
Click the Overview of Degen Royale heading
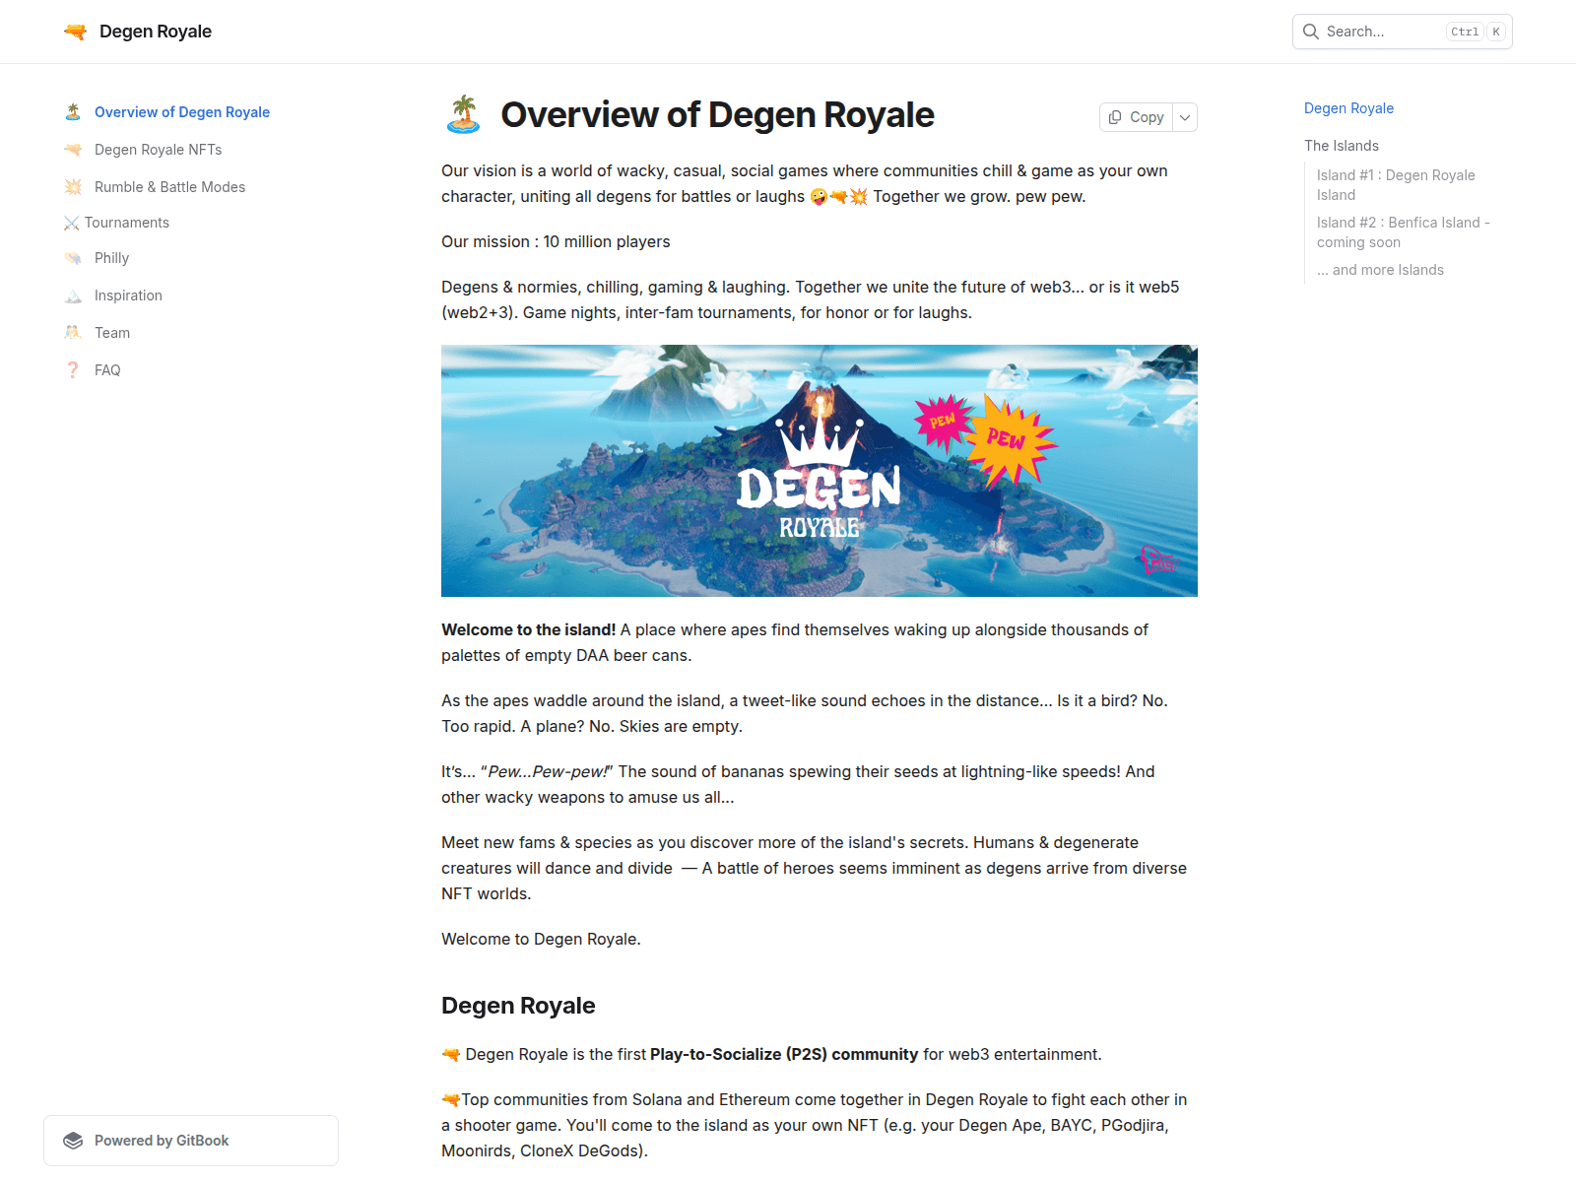pyautogui.click(x=717, y=115)
